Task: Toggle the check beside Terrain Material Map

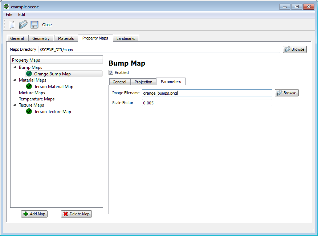Action: (x=29, y=86)
